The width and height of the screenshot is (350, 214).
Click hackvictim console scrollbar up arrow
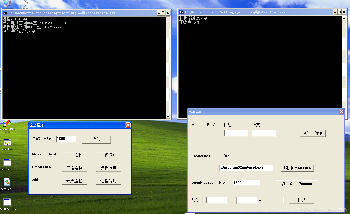pos(168,19)
